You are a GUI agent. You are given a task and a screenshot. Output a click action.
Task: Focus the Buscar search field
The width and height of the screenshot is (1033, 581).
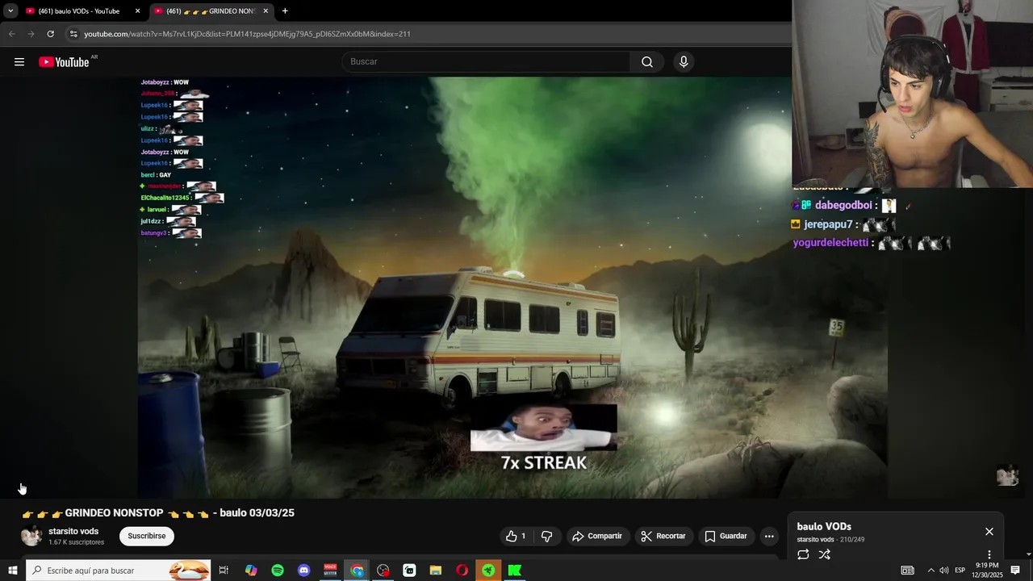tap(487, 62)
